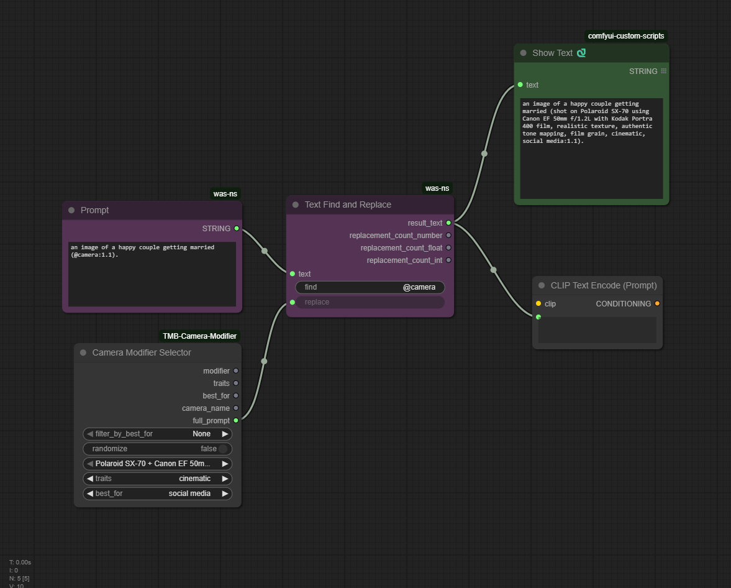This screenshot has width=731, height=588.
Task: Open the filter_by_best_for dropdown
Action: [157, 434]
